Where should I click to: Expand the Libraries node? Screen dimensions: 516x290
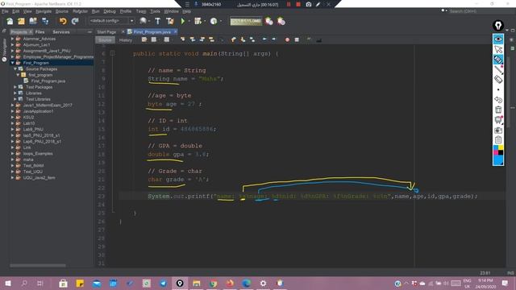[x=15, y=93]
